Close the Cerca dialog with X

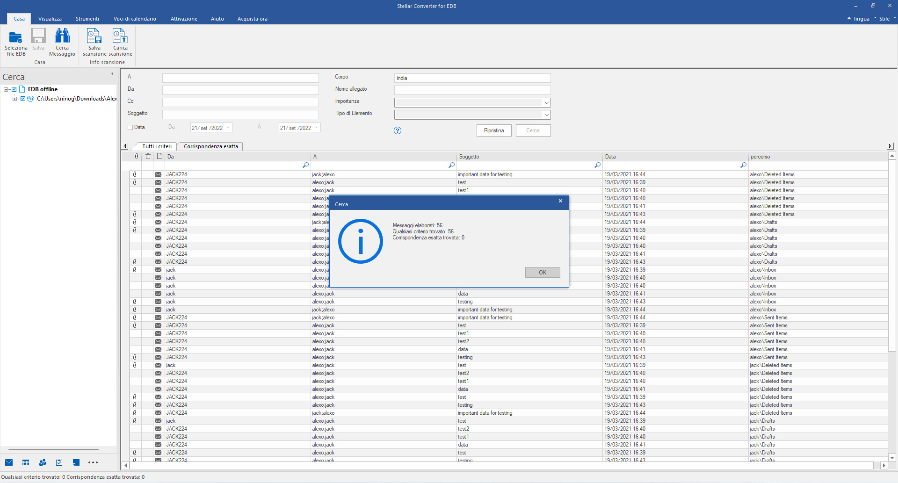tap(560, 201)
